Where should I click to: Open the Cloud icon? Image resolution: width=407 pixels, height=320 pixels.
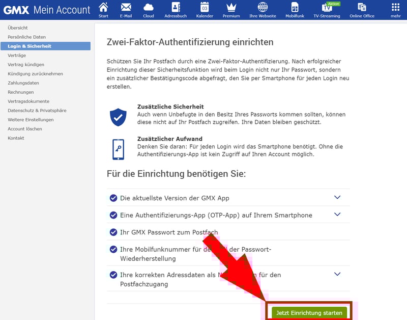point(149,7)
